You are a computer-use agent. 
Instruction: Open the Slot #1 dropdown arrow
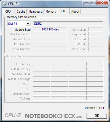(28, 24)
